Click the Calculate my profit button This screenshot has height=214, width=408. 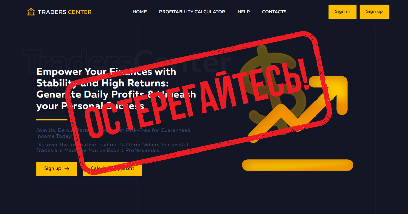point(113,168)
